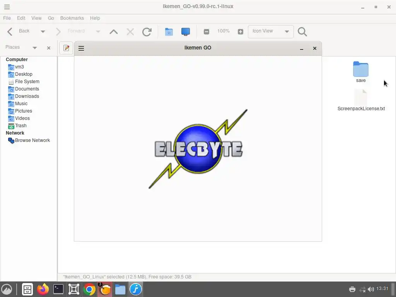Open the Help menu
Screen dimensions: 396x297
95,18
